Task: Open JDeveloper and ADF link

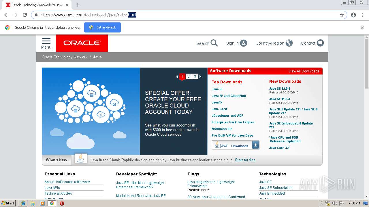Action: click(227, 116)
